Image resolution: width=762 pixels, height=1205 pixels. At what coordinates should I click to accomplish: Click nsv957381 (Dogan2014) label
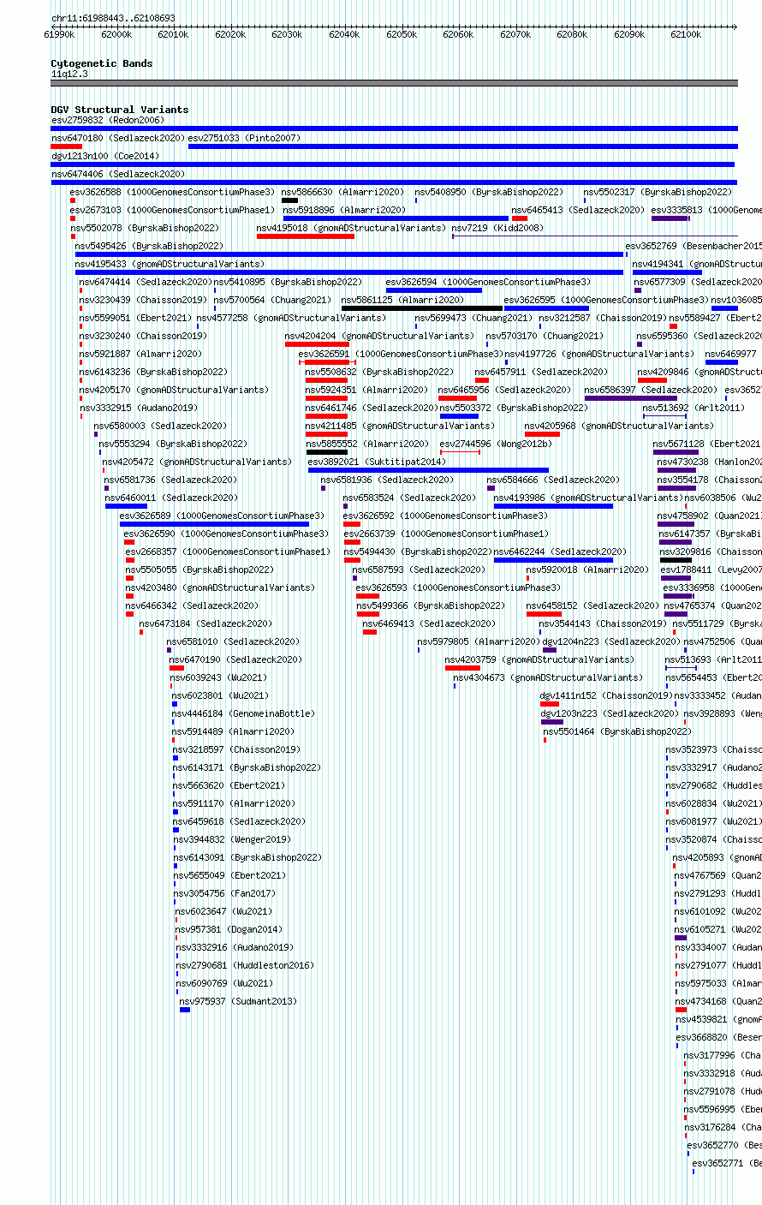click(229, 929)
